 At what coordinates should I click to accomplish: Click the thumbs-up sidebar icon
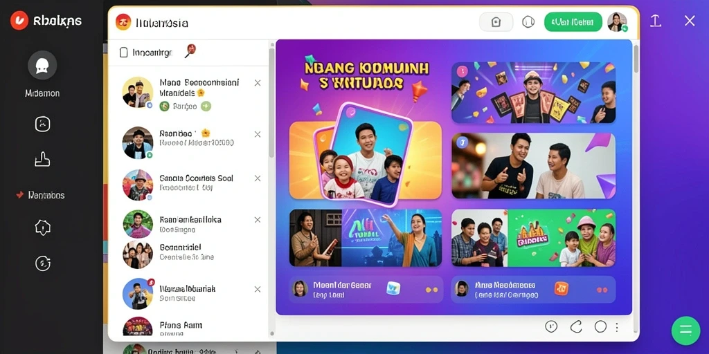[x=42, y=160]
